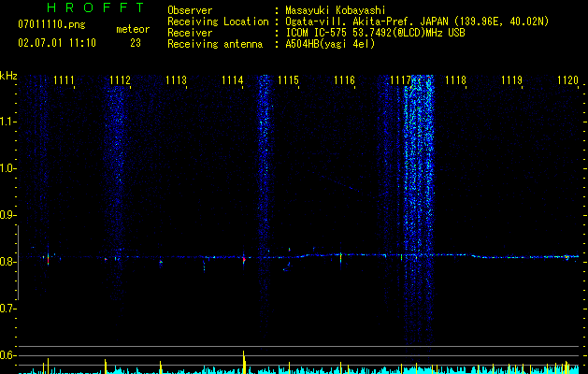This screenshot has width=588, height=374.
Task: Click the tallest yellow power spike near 1114
Action: pyautogui.click(x=244, y=362)
